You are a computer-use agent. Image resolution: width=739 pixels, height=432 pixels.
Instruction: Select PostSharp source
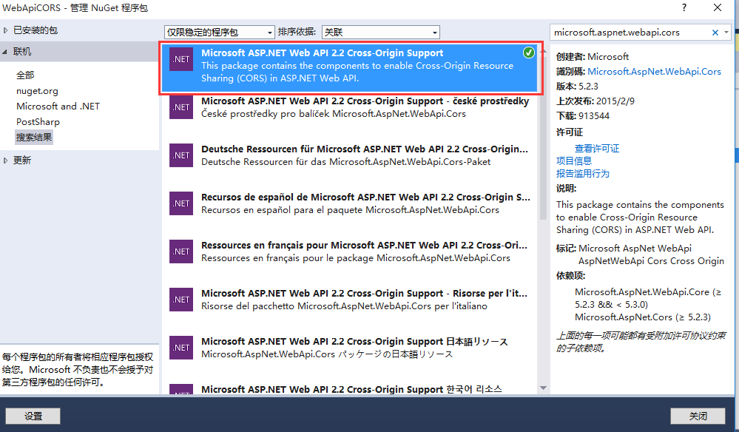[38, 121]
